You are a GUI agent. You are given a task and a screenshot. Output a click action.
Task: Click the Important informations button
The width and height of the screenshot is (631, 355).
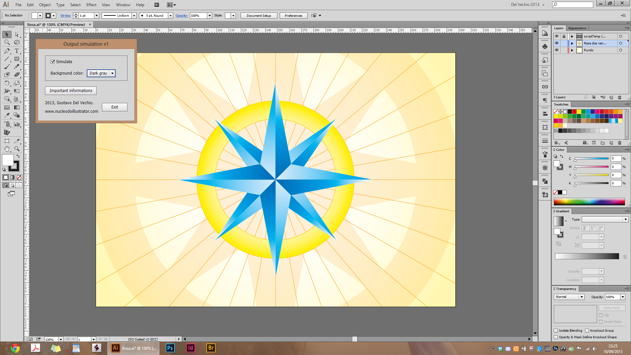[70, 90]
